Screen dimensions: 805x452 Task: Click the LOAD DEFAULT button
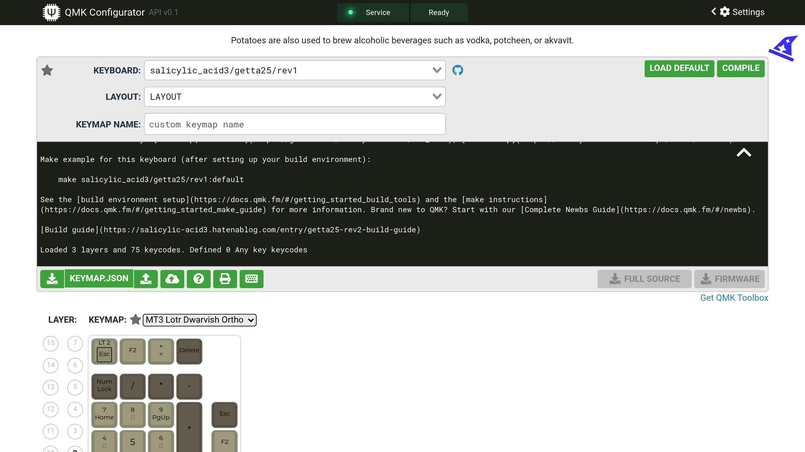[x=679, y=68]
